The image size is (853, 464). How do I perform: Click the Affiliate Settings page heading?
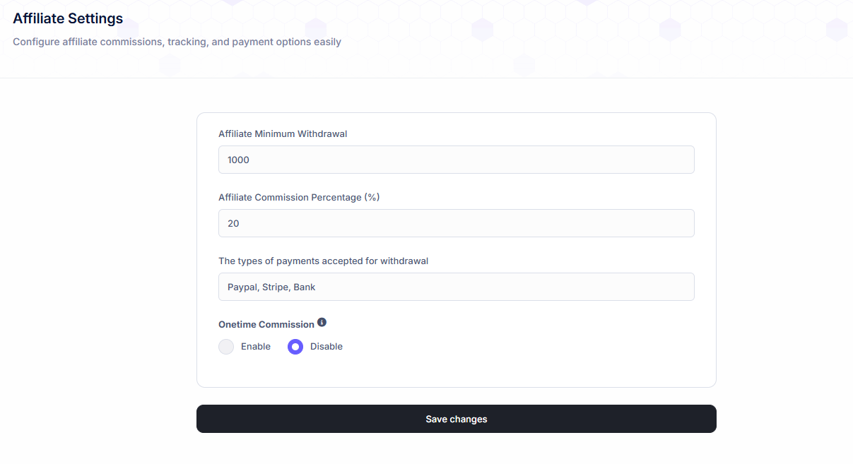(68, 18)
